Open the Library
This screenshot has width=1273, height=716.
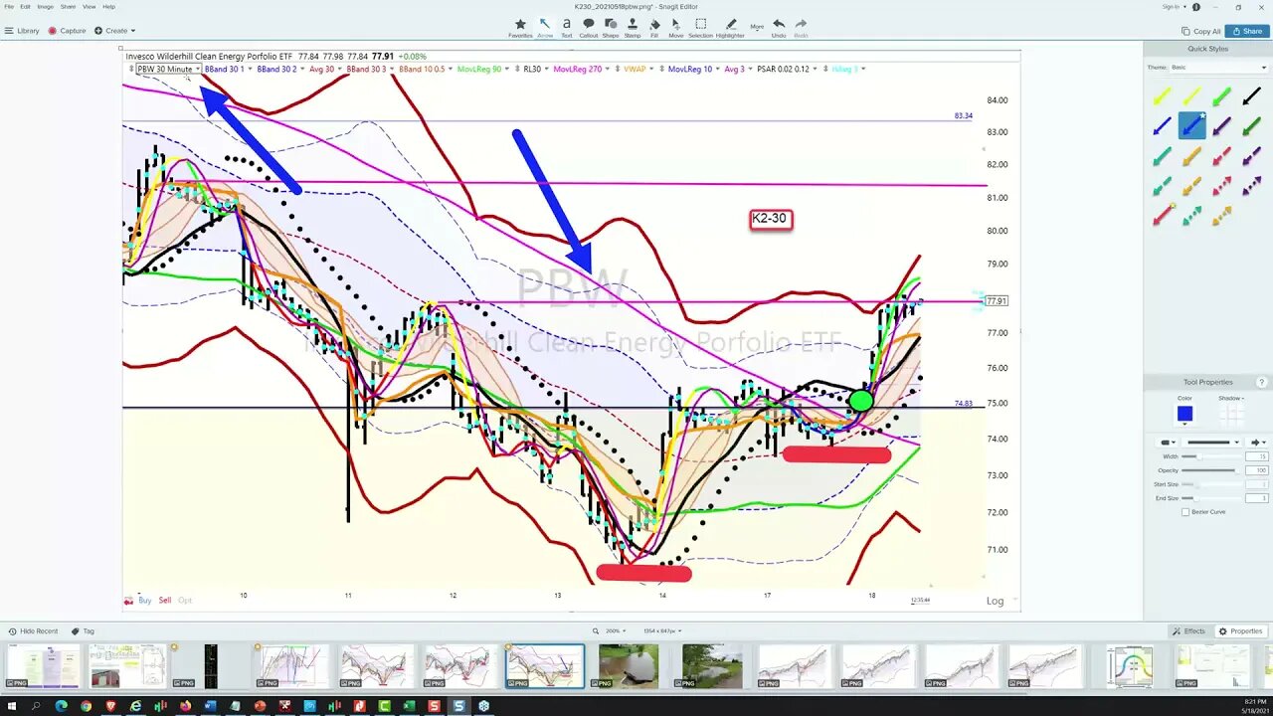pos(22,31)
